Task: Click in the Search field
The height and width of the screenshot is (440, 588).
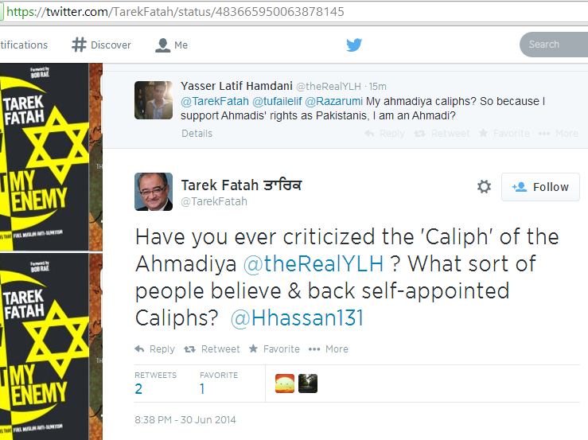Action: point(554,45)
